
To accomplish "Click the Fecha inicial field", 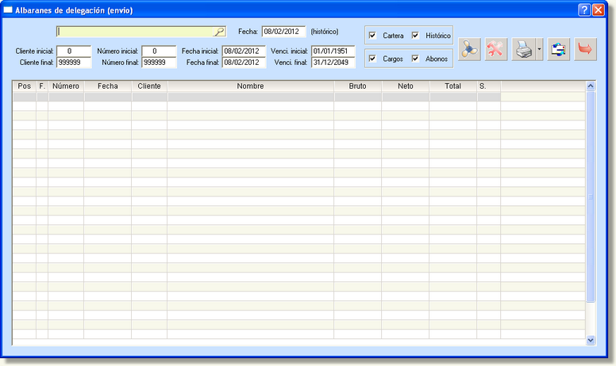I will click(244, 51).
